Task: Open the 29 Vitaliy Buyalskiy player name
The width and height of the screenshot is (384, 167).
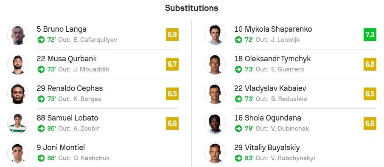Action: [x=267, y=148]
